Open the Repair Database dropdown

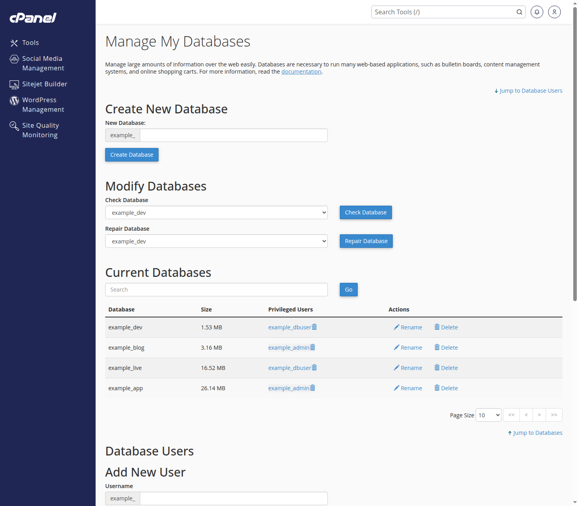(x=216, y=241)
